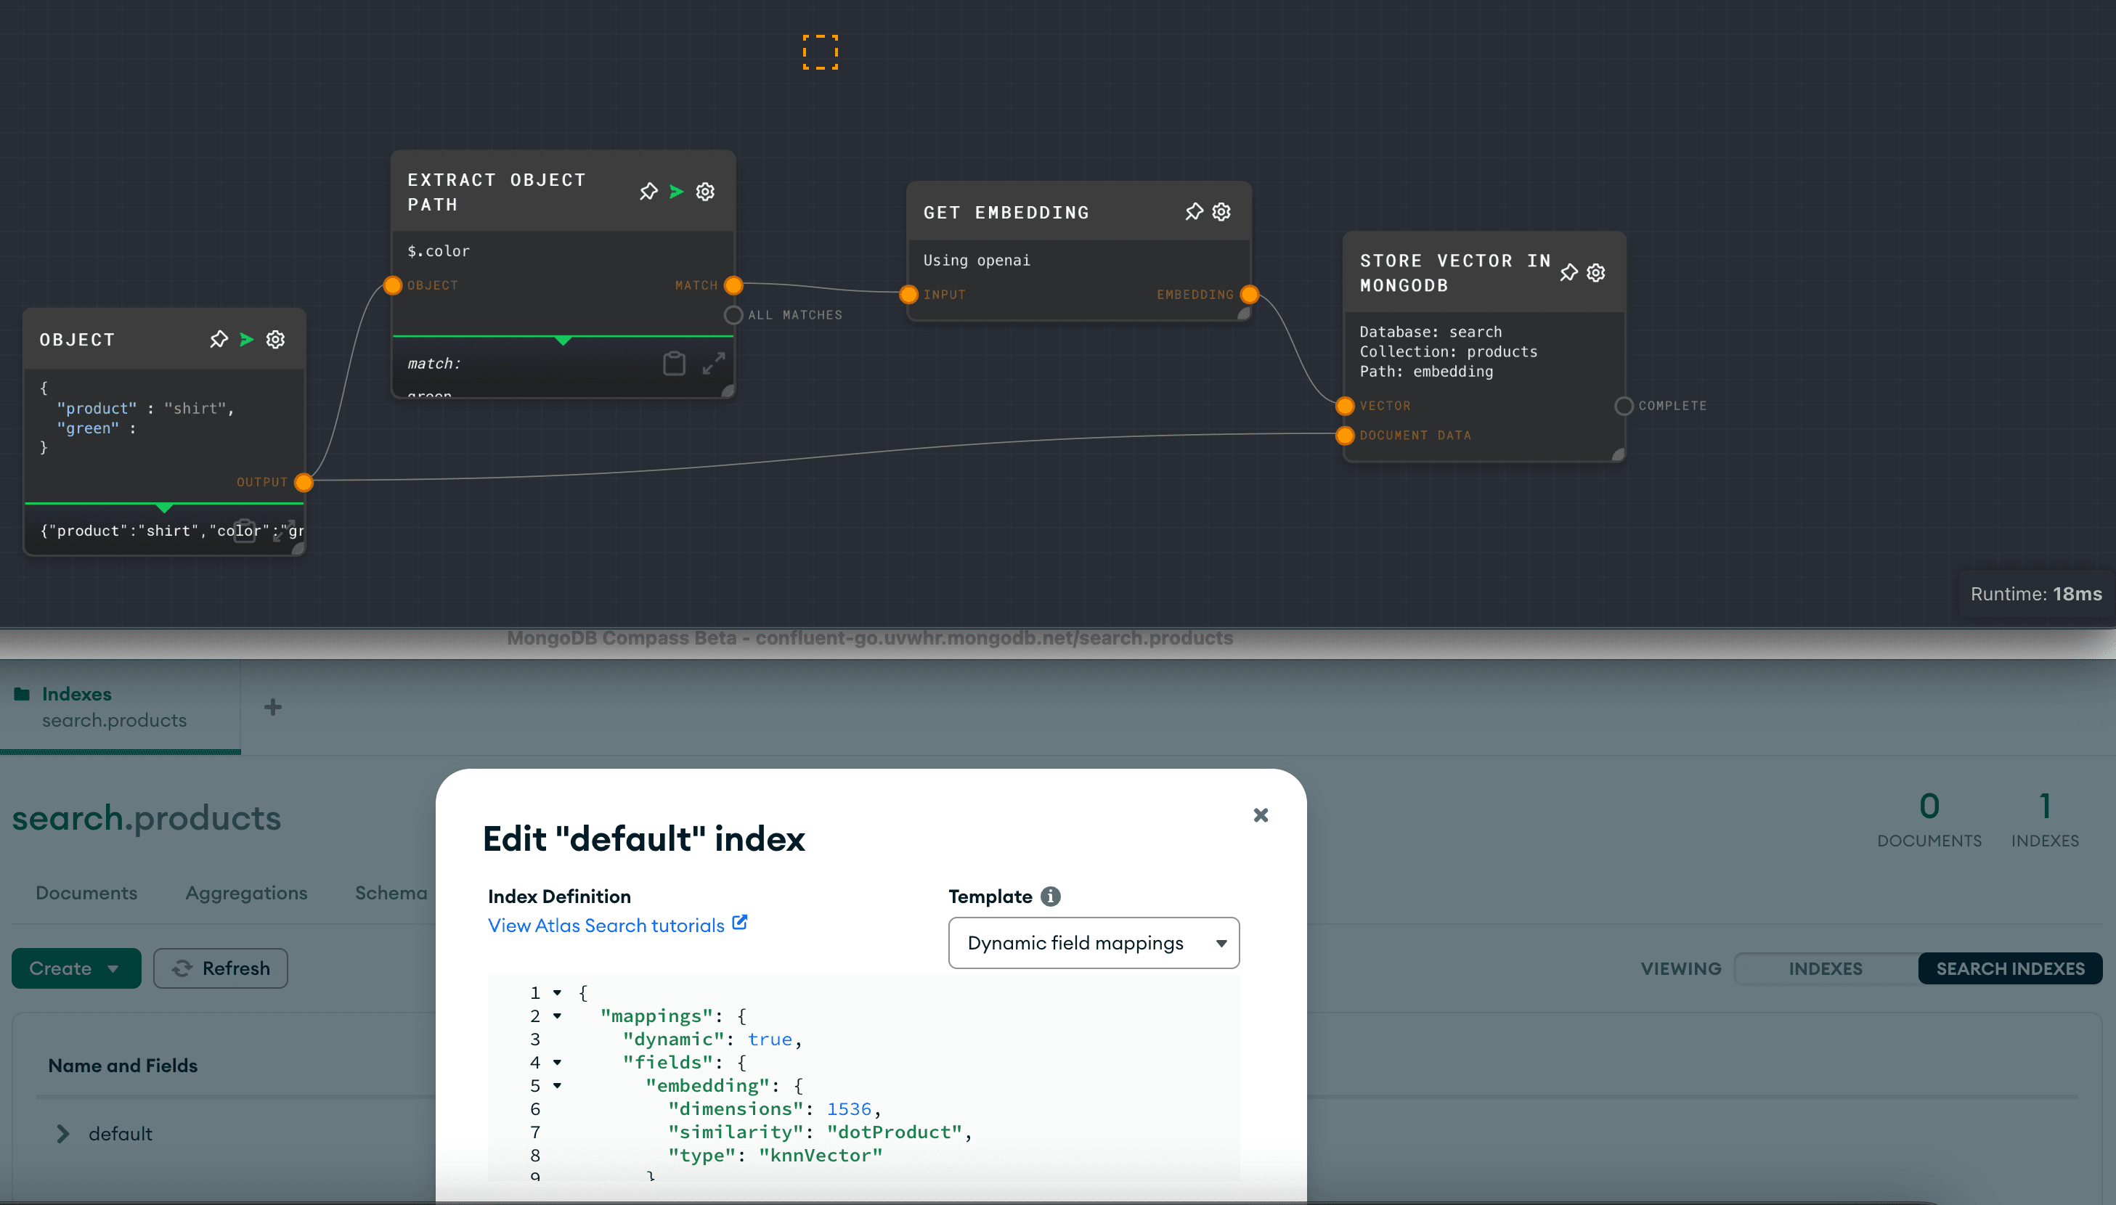Click the Refresh button

[220, 968]
